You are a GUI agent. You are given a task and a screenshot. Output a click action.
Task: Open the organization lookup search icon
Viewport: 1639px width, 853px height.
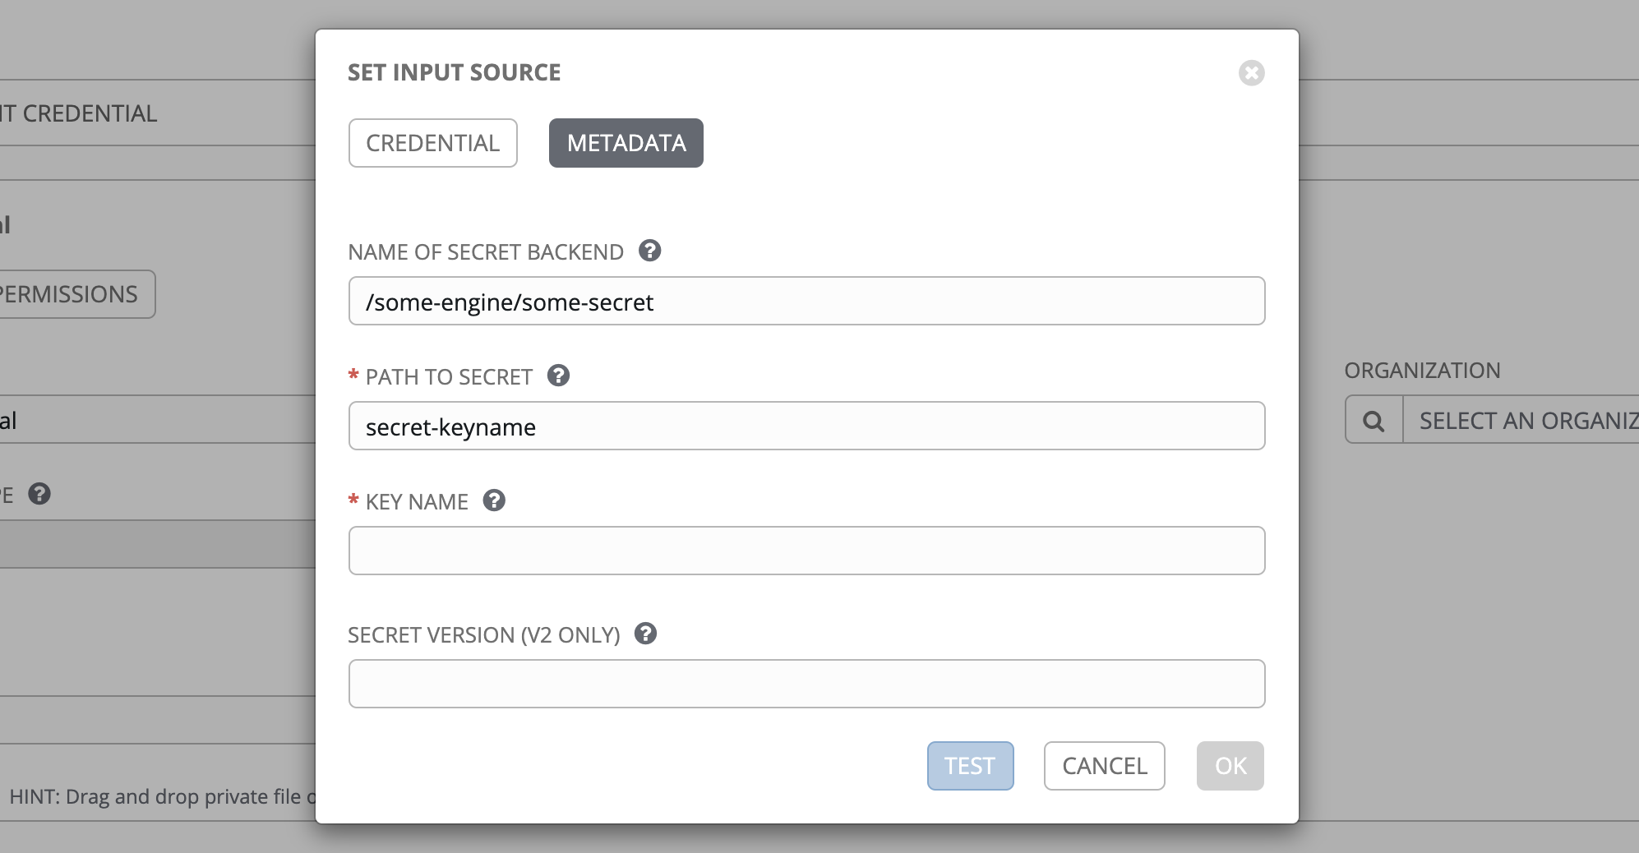coord(1374,421)
